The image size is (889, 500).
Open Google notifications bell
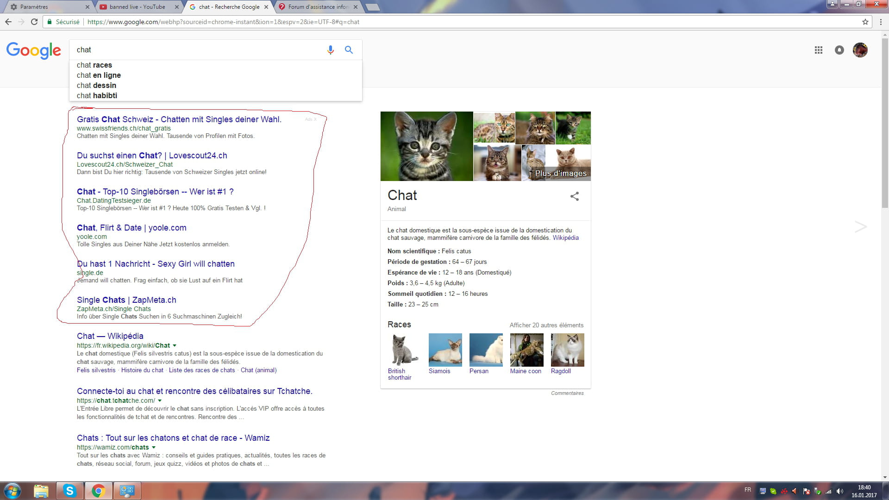(839, 50)
